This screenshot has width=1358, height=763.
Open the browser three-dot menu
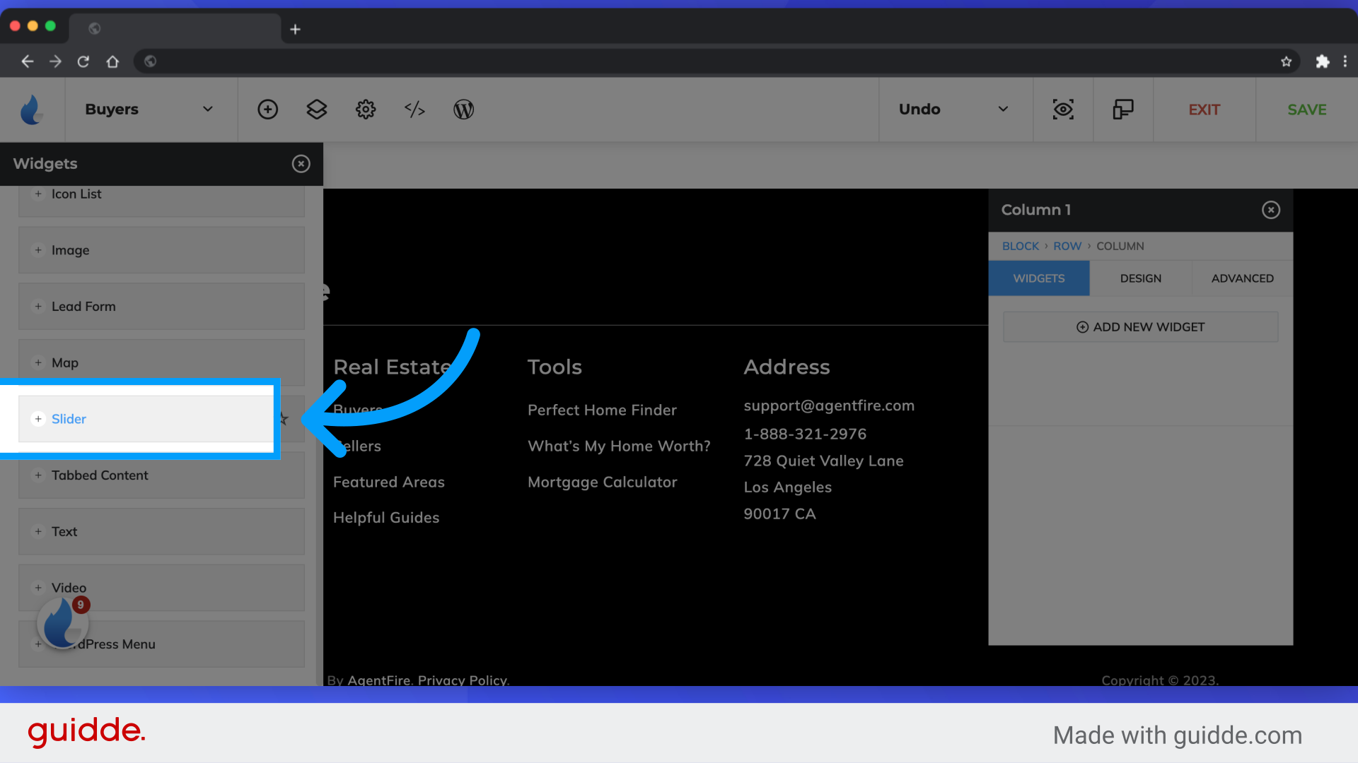coord(1345,61)
